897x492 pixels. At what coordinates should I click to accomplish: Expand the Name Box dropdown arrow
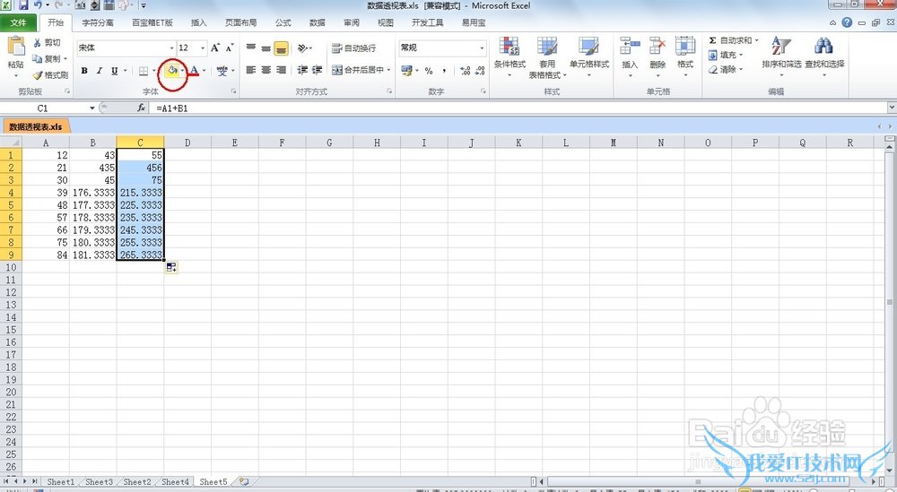(91, 108)
